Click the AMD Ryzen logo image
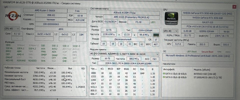 [x=13, y=16]
